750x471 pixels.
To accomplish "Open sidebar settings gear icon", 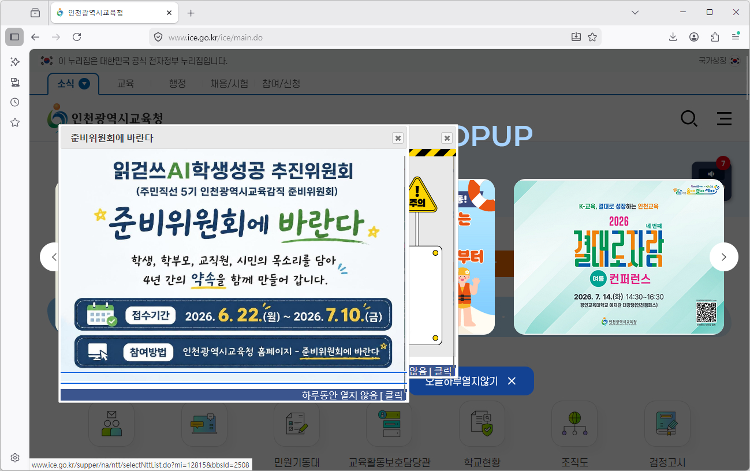I will click(15, 458).
